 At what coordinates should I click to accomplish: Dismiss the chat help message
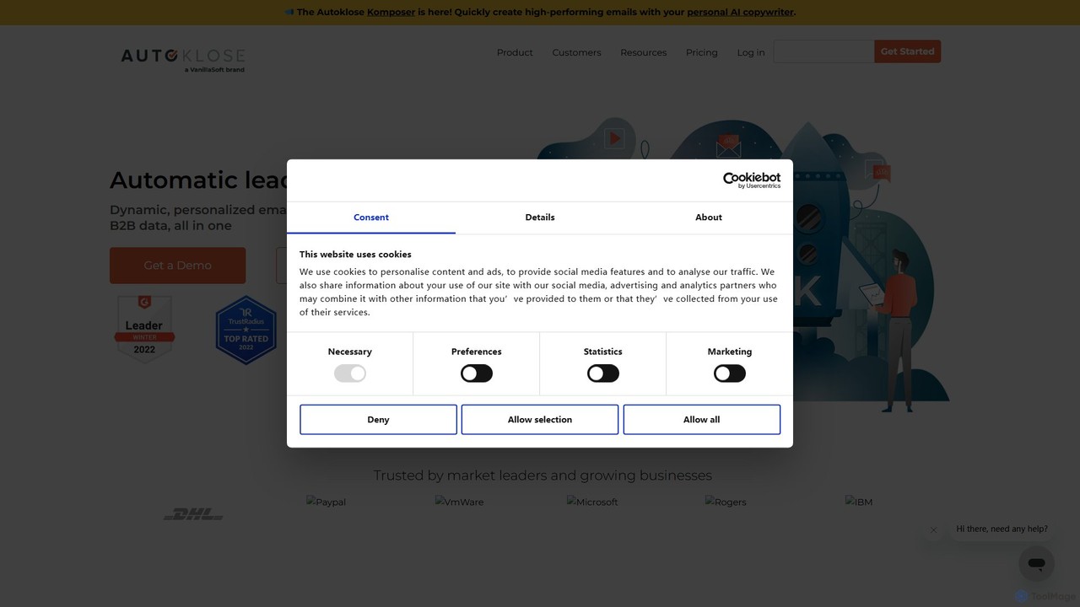[933, 529]
